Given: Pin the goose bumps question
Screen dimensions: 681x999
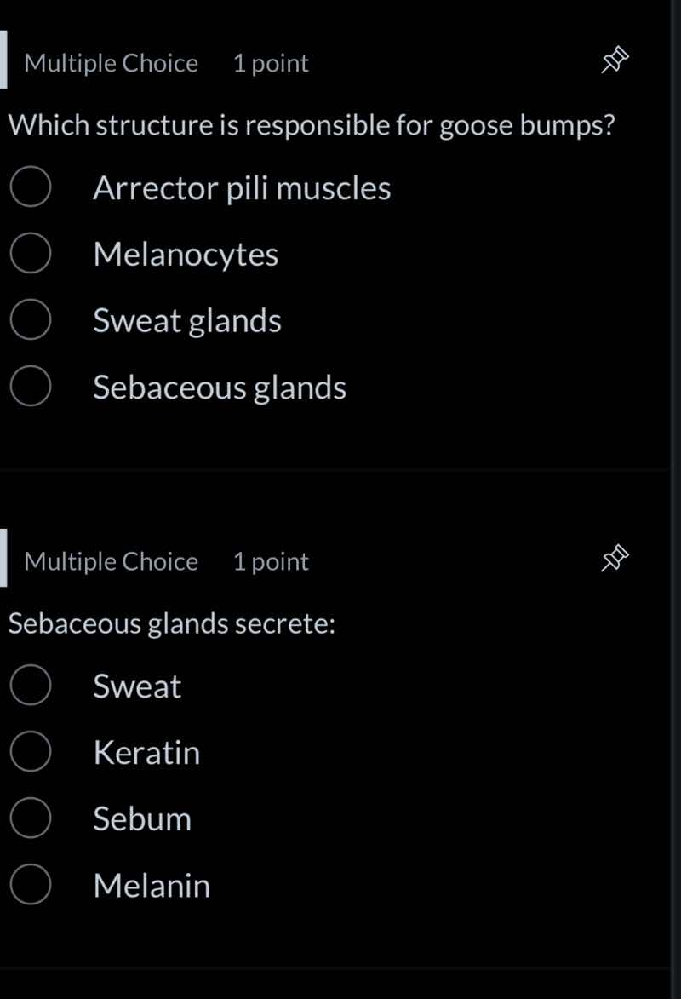Looking at the screenshot, I should 614,62.
